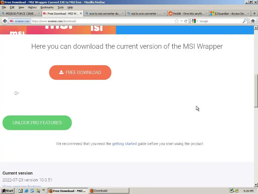258x194 pixels.
Task: Go to the home page icon
Action: 253,21
